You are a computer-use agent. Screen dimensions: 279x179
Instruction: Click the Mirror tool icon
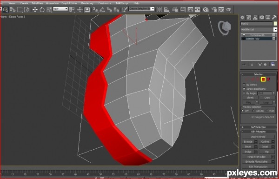coord(159,9)
